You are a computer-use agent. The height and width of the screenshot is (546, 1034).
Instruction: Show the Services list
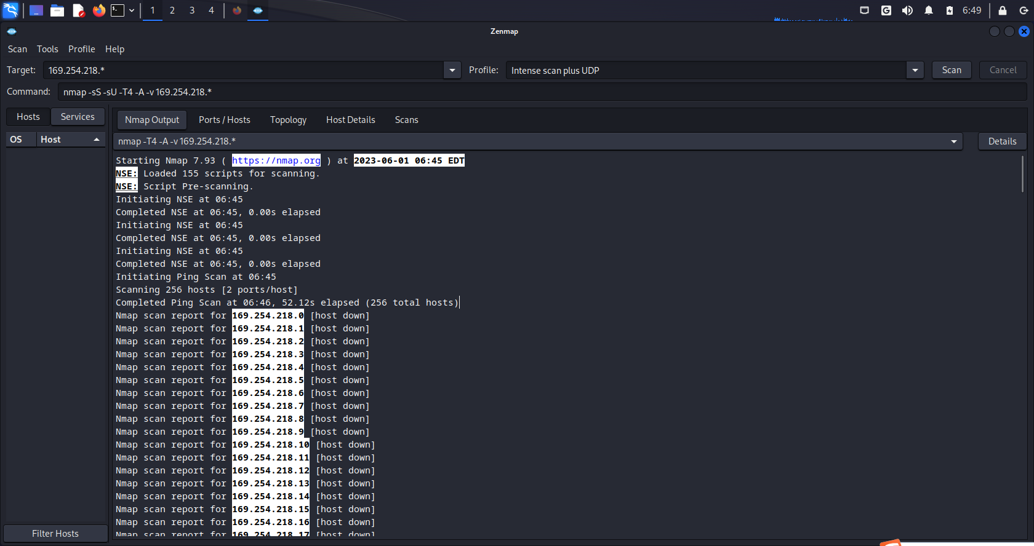coord(78,117)
